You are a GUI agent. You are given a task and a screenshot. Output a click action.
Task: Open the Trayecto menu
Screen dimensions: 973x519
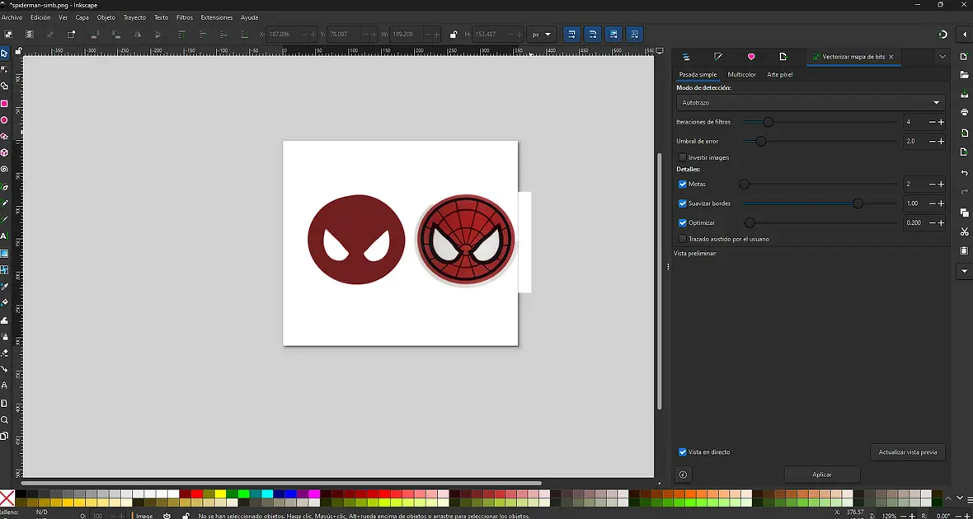click(x=134, y=16)
